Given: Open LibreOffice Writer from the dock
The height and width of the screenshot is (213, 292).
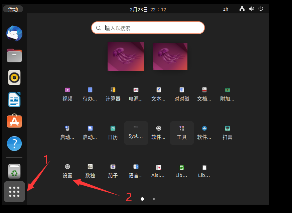Looking at the screenshot, I should 14,99.
